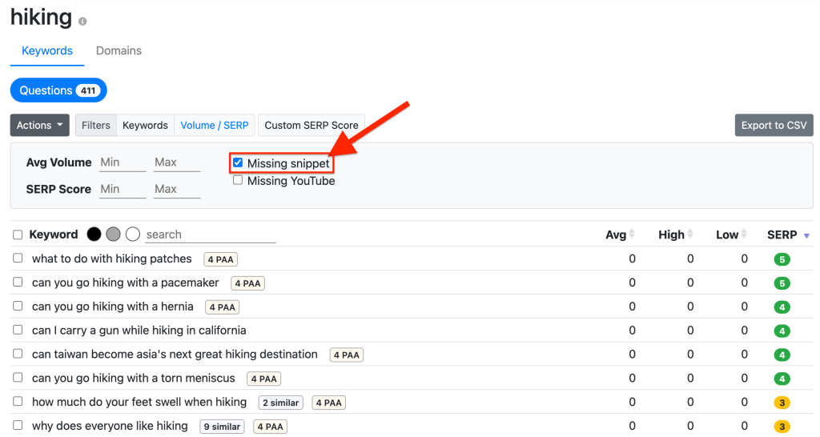Toggle the SERP column sort arrow
The width and height of the screenshot is (820, 437).
806,236
